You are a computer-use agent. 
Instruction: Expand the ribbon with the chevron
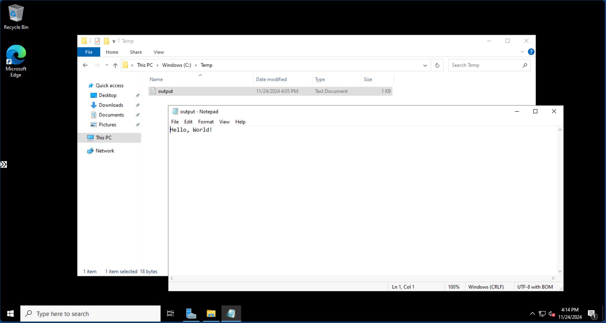(x=522, y=52)
